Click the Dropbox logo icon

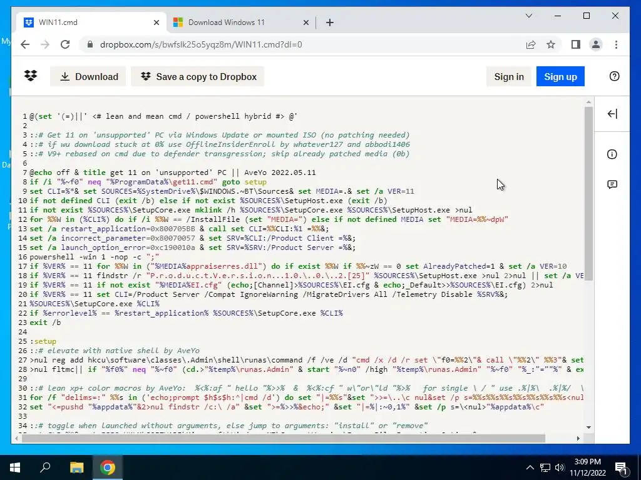click(x=31, y=76)
